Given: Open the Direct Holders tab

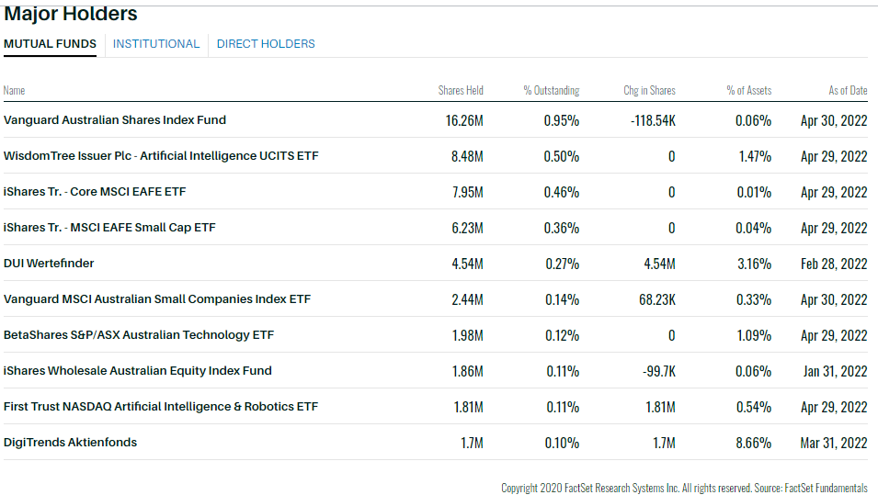Looking at the screenshot, I should coord(266,44).
